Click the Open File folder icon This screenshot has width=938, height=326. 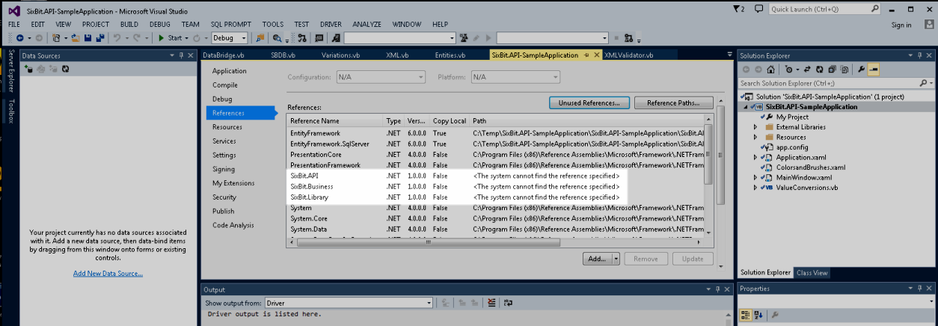(x=74, y=37)
